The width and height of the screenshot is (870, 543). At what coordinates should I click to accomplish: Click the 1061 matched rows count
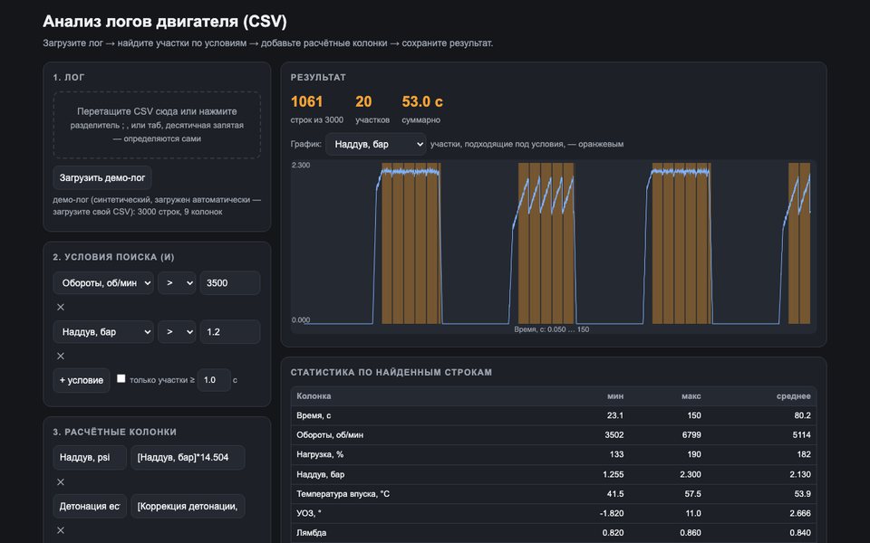tap(307, 101)
